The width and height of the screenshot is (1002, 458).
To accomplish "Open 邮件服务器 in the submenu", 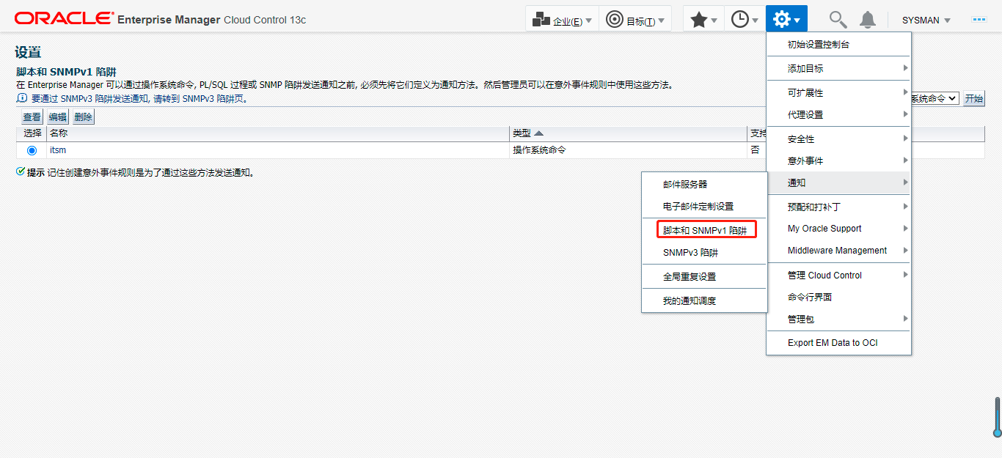I will pos(704,185).
